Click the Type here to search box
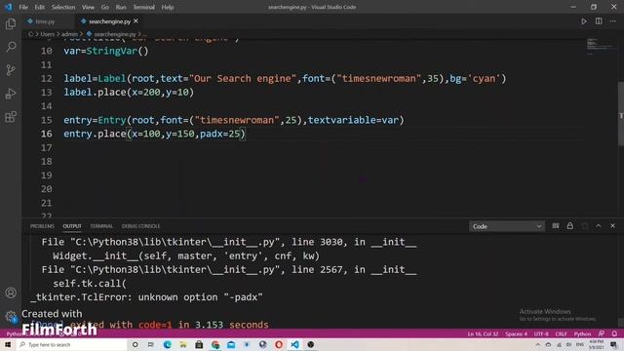This screenshot has height=351, width=624. tap(71, 344)
